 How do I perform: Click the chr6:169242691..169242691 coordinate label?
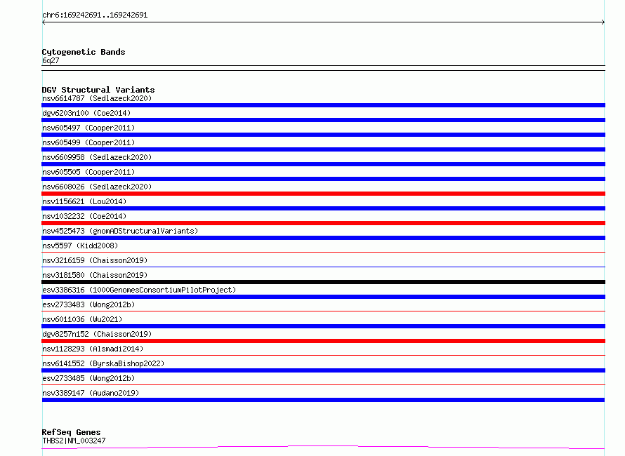tap(95, 15)
